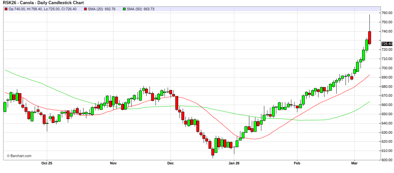The height and width of the screenshot is (173, 394).
Task: Select the Feb date axis label
Action: (x=297, y=163)
